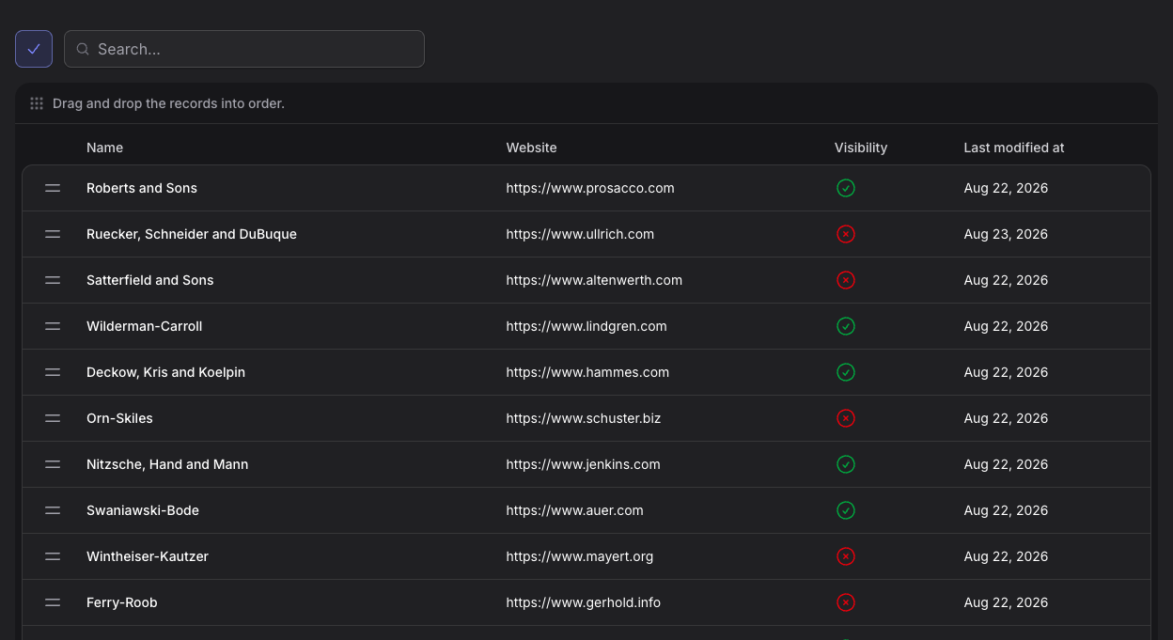
Task: Select the Orn-Skiles name cell
Action: tap(119, 418)
